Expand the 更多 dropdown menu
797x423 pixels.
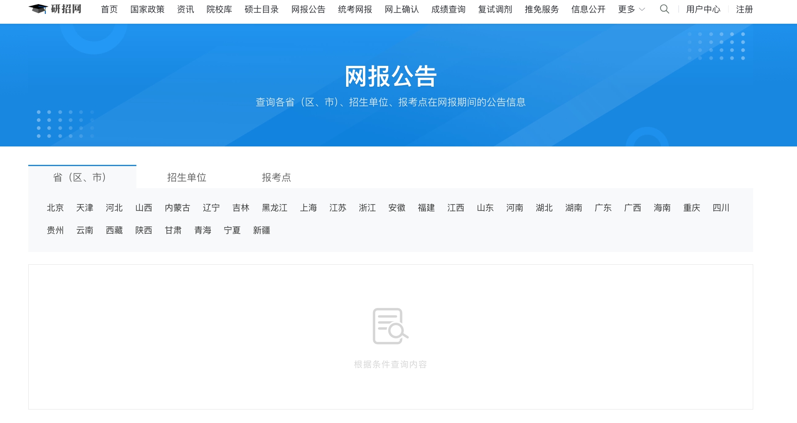pyautogui.click(x=631, y=9)
